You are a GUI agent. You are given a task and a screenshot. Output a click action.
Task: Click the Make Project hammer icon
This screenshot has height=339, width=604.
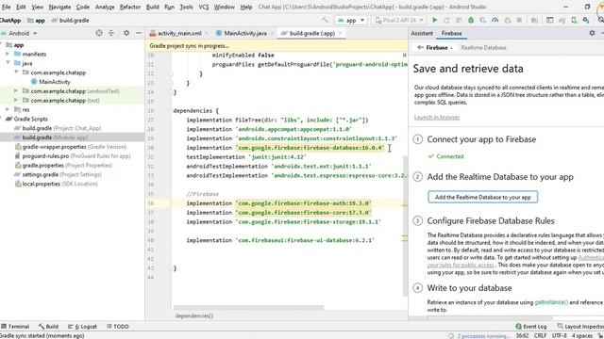(325, 21)
